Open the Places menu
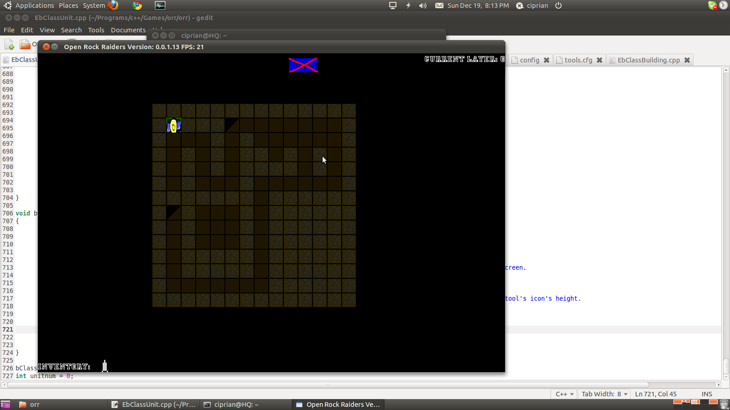The height and width of the screenshot is (410, 730). pos(68,5)
